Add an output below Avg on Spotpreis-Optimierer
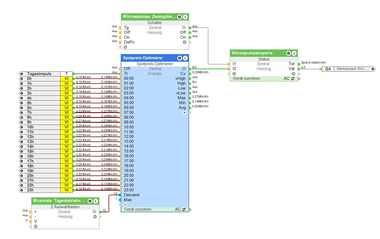Screen dimensions: 380x239 point(184,112)
